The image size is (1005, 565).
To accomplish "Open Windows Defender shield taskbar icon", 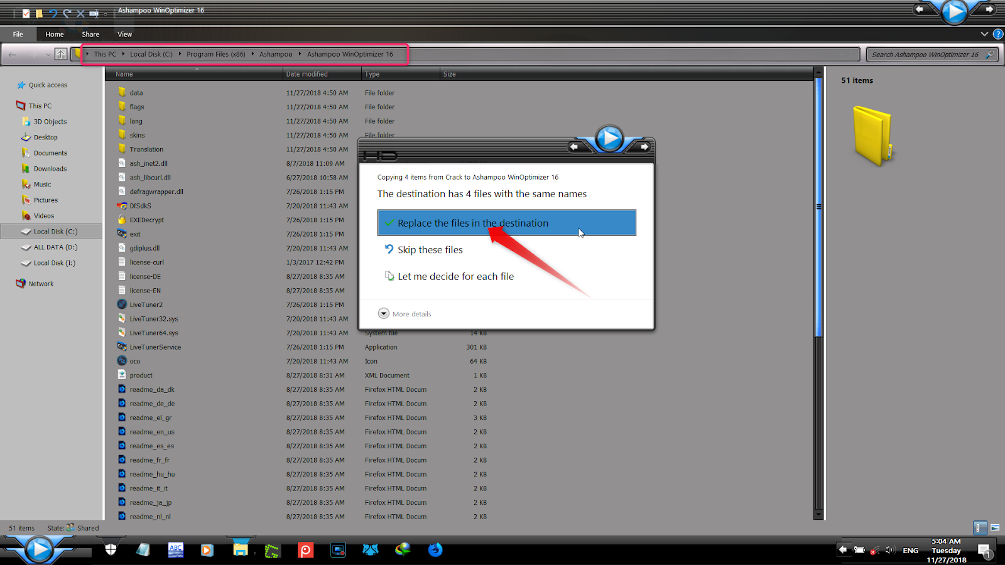I will 111,550.
